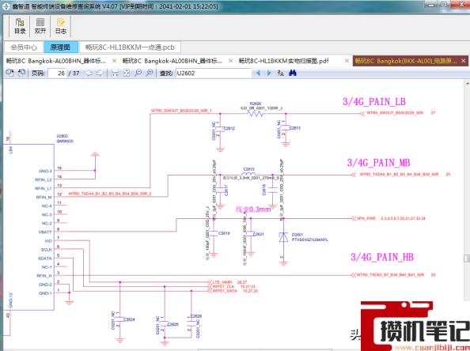Click the U2602 component designator
The height and width of the screenshot is (351, 470).
pos(63,136)
